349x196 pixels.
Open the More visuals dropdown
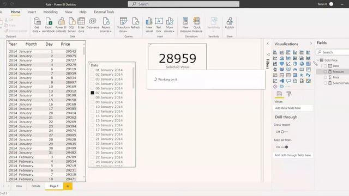pyautogui.click(x=170, y=29)
